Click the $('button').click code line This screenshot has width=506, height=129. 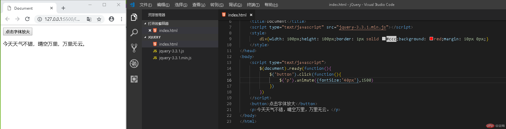(305, 74)
